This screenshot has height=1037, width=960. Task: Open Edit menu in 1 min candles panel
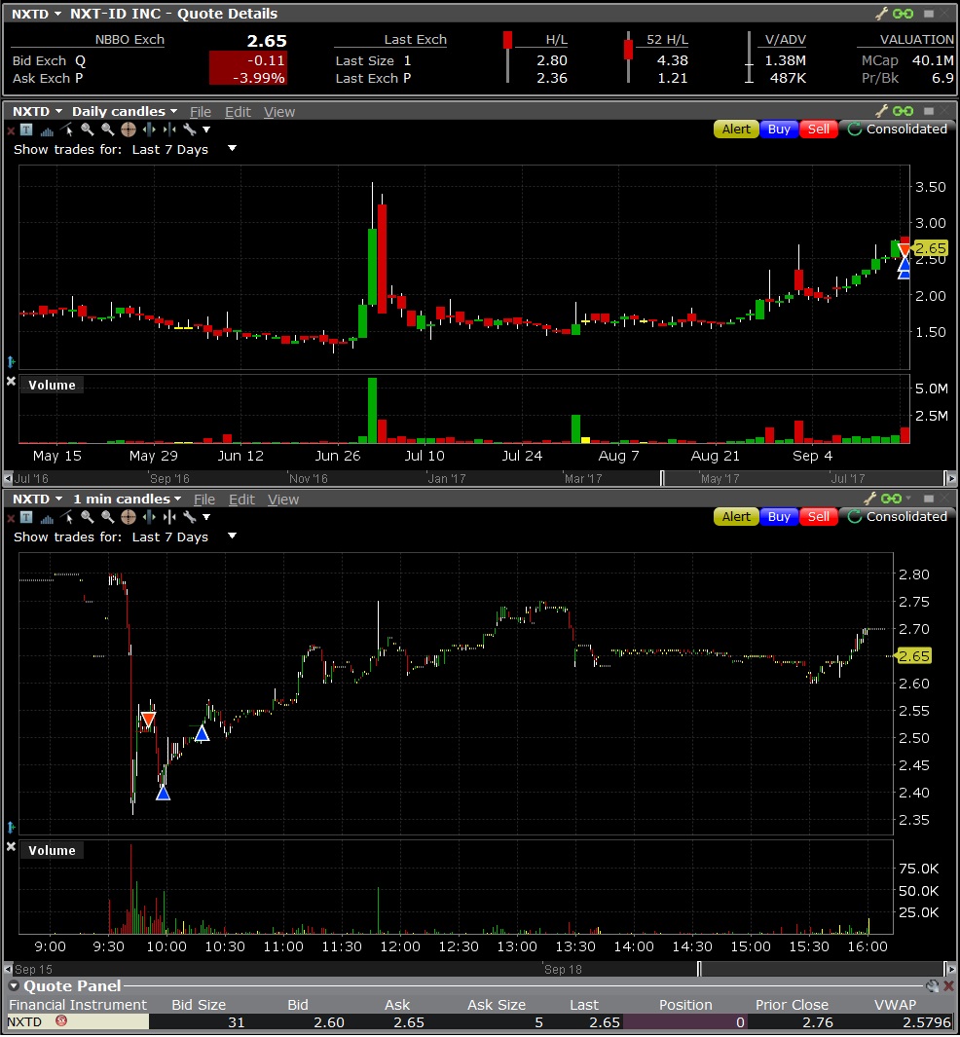tap(241, 500)
